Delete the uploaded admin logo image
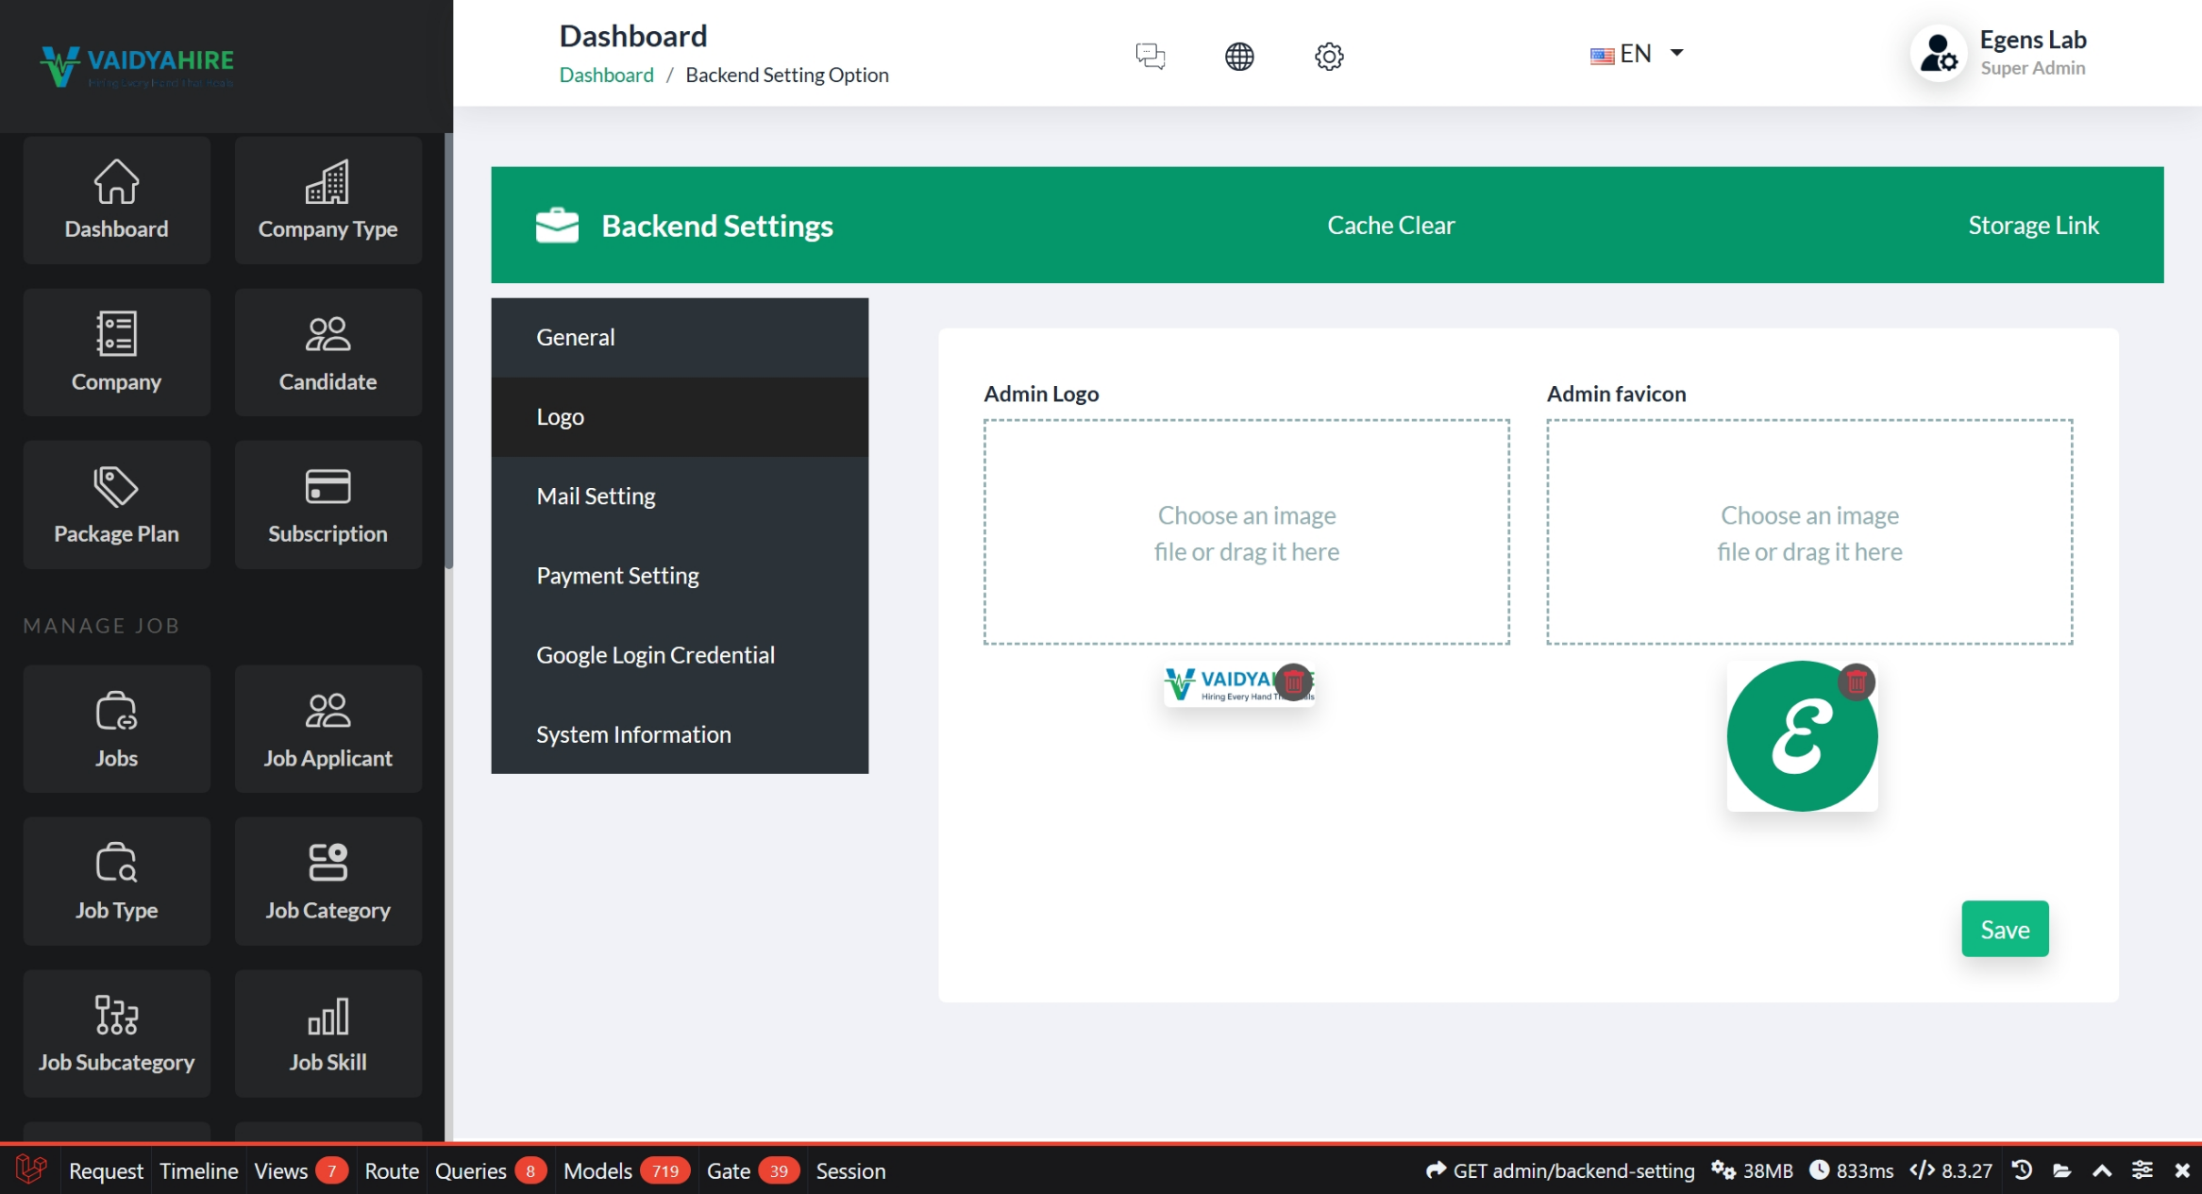This screenshot has height=1194, width=2202. 1293,681
